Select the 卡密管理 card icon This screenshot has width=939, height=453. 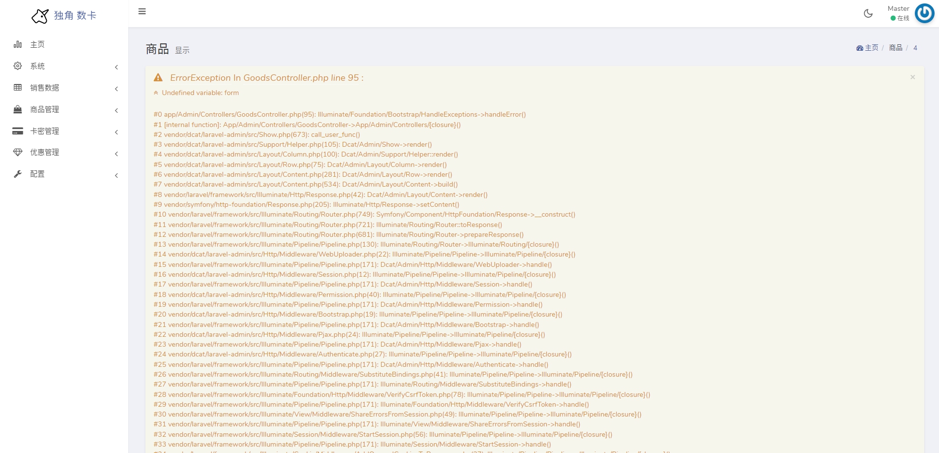(18, 131)
